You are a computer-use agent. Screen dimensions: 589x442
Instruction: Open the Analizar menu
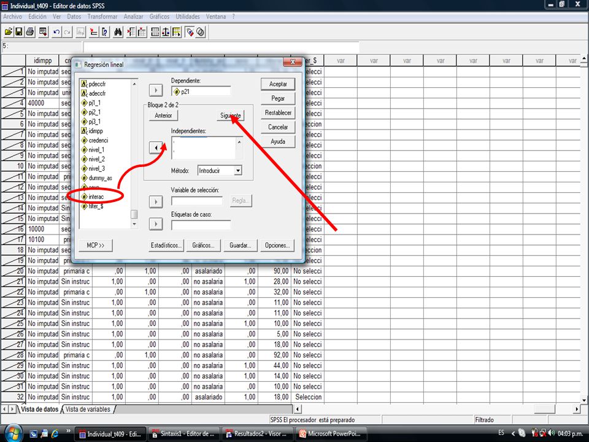tap(133, 17)
